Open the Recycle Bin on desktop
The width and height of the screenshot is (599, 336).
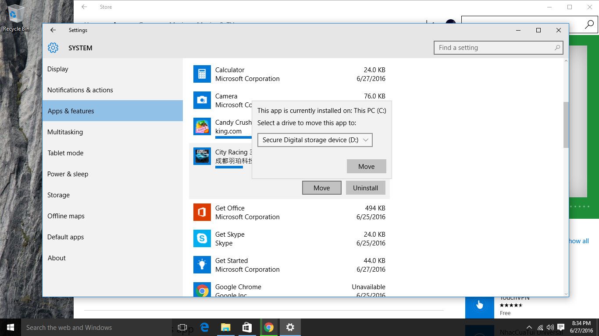pyautogui.click(x=16, y=18)
